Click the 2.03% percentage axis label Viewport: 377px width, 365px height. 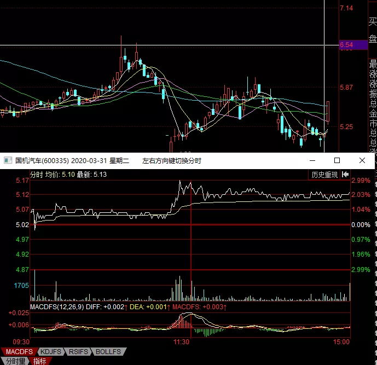coord(361,194)
